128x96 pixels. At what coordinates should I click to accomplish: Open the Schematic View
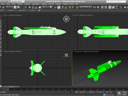(117, 7)
